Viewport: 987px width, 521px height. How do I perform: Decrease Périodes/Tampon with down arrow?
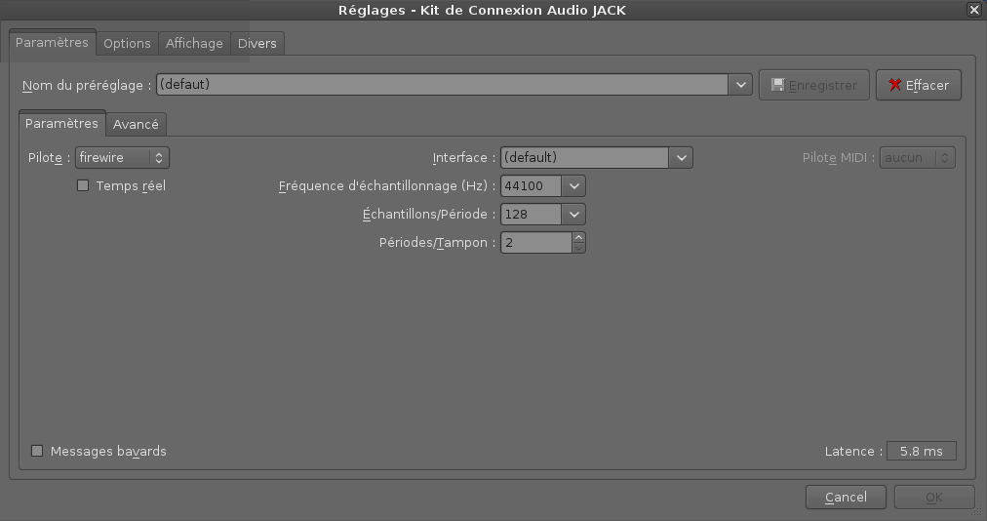tap(578, 248)
